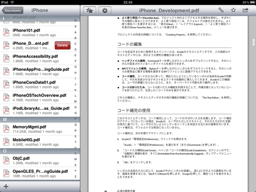Tap the link chain icon

[221, 10]
